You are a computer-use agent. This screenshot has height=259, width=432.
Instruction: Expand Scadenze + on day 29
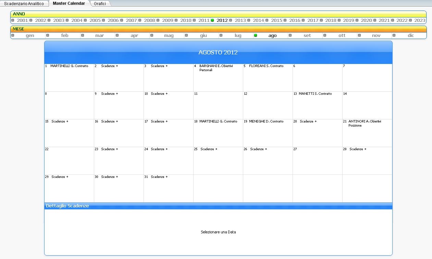point(60,177)
